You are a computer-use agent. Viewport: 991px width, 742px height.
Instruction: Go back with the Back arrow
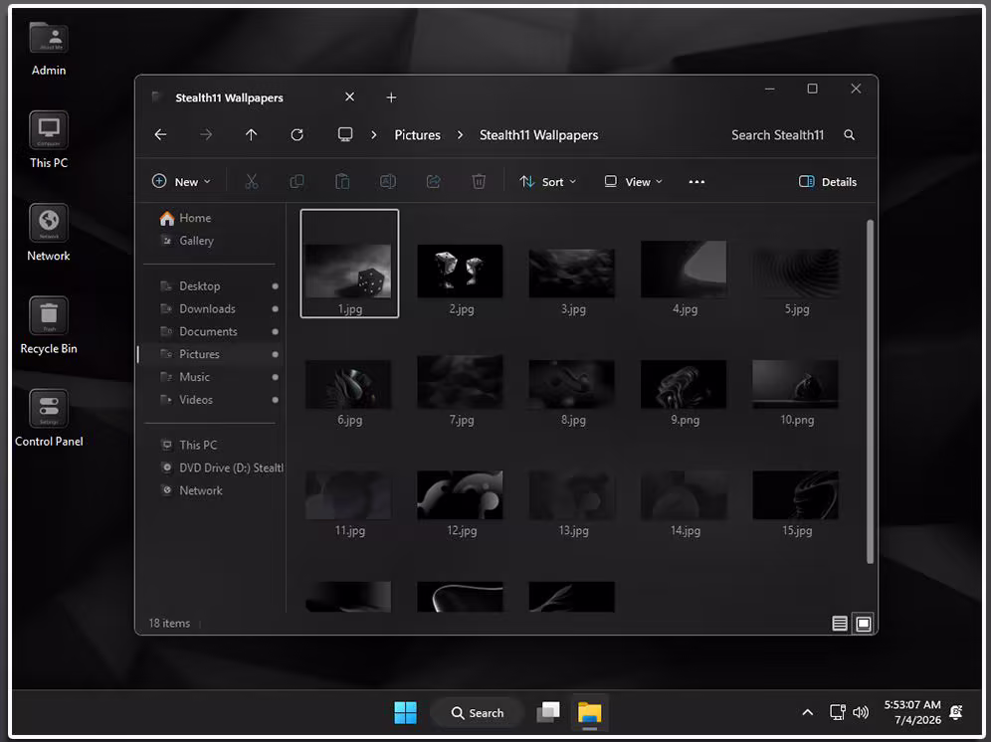pyautogui.click(x=160, y=134)
